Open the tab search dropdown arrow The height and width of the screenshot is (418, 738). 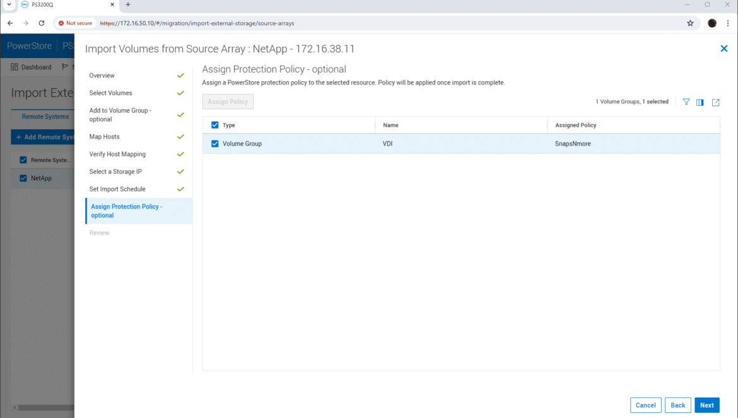click(x=9, y=4)
